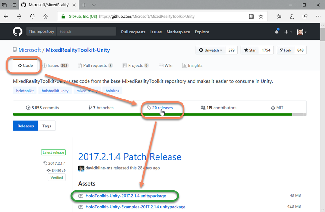Click the holotoolkit-unity topic tag

[55, 91]
